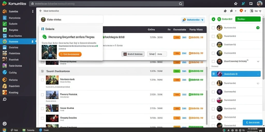This screenshot has width=265, height=132.
Task: Select the highlighted blue item in the left sidebar
Action: (18, 42)
